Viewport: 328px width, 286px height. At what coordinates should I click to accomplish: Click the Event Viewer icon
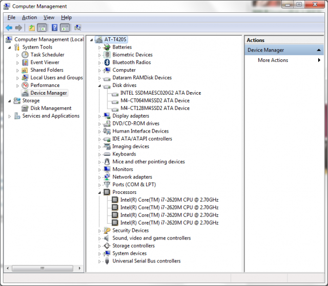coord(25,62)
